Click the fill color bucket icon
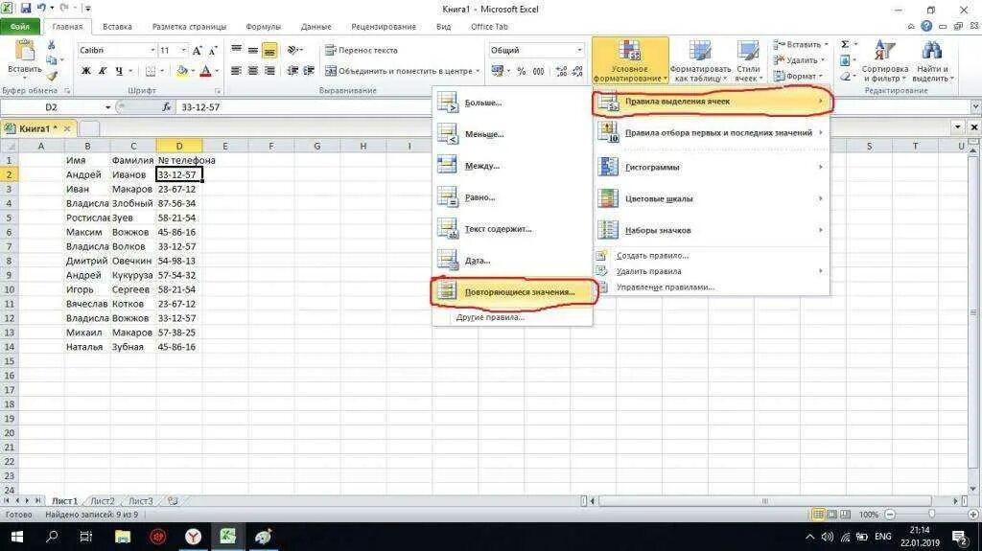This screenshot has width=982, height=551. (x=181, y=71)
